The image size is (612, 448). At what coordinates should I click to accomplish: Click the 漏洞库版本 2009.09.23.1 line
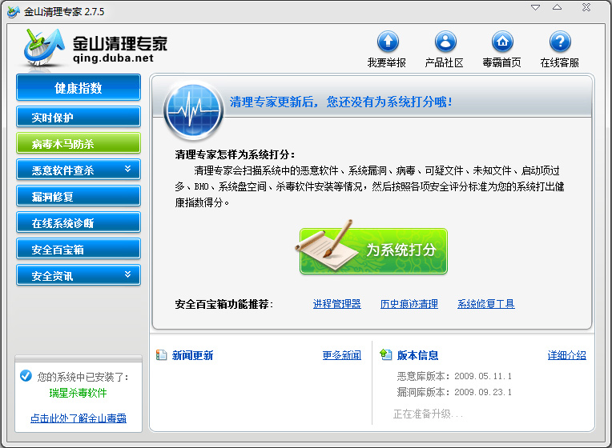click(454, 392)
